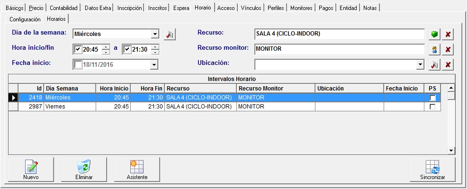
Task: Clear the Recurso monitor field with red X
Action: coord(448,49)
